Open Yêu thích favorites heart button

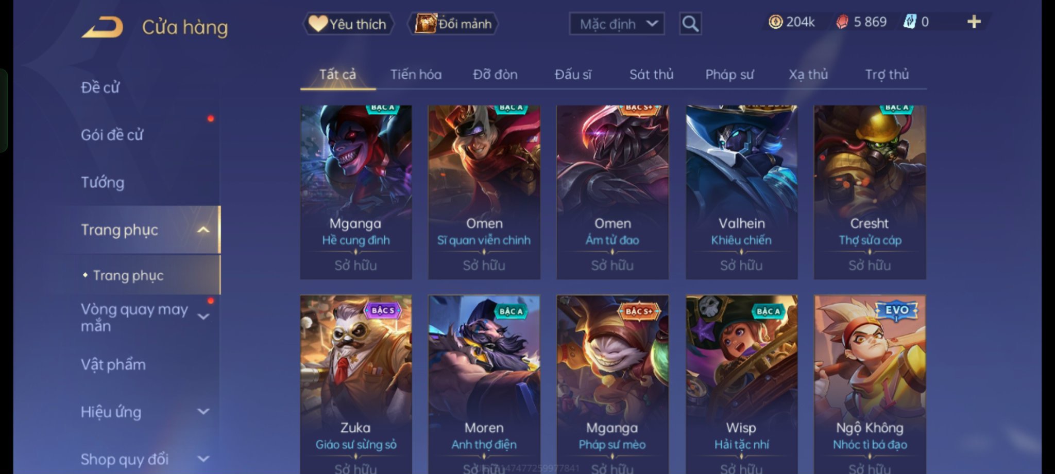click(348, 24)
